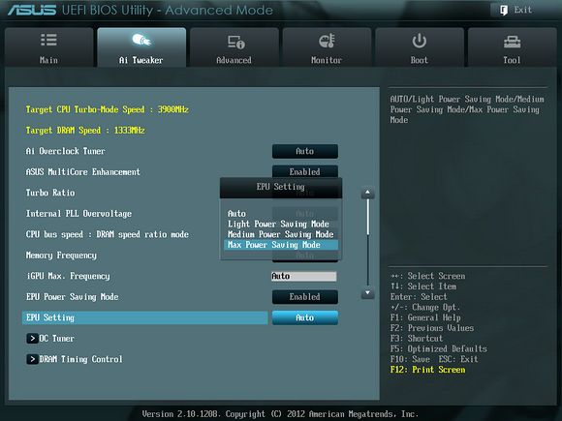Click Target DRAM Speed 1333MHz text
Screen dimensions: 562x421
pos(85,131)
